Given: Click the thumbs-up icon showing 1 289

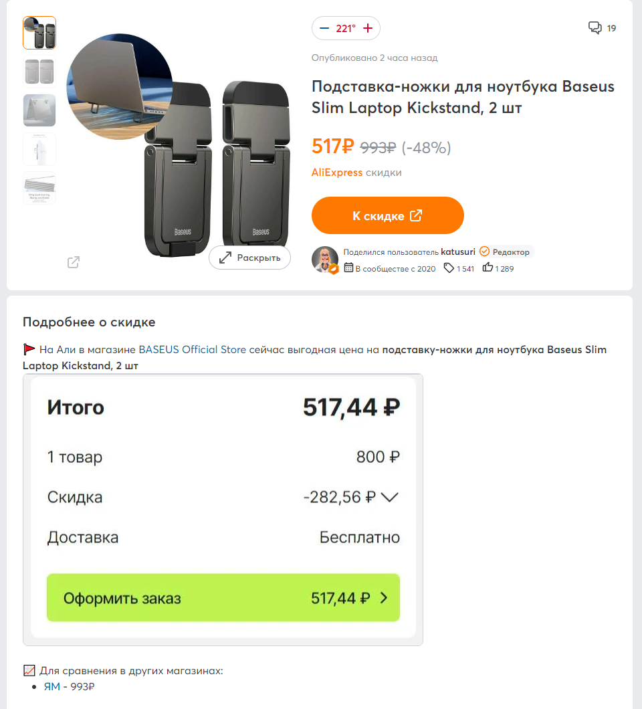Looking at the screenshot, I should pyautogui.click(x=488, y=268).
